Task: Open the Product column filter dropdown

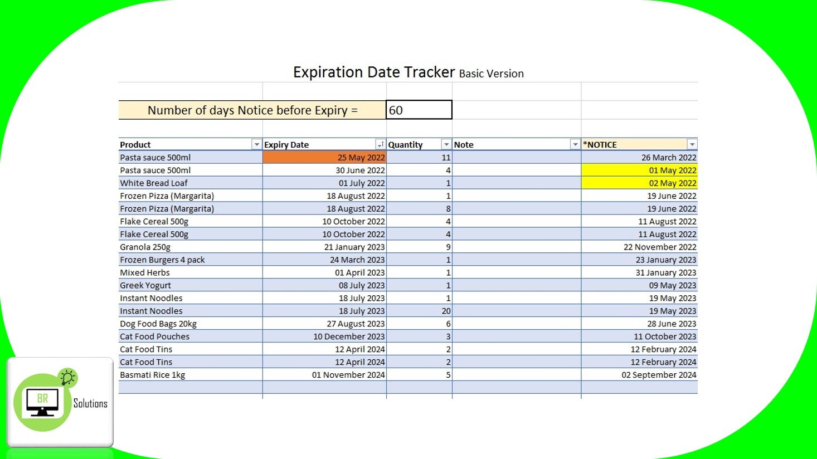Action: (256, 144)
